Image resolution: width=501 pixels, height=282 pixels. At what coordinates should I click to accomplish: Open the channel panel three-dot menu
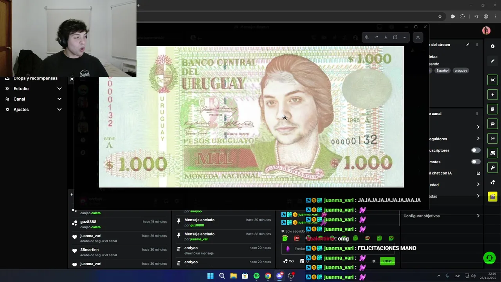(x=477, y=114)
